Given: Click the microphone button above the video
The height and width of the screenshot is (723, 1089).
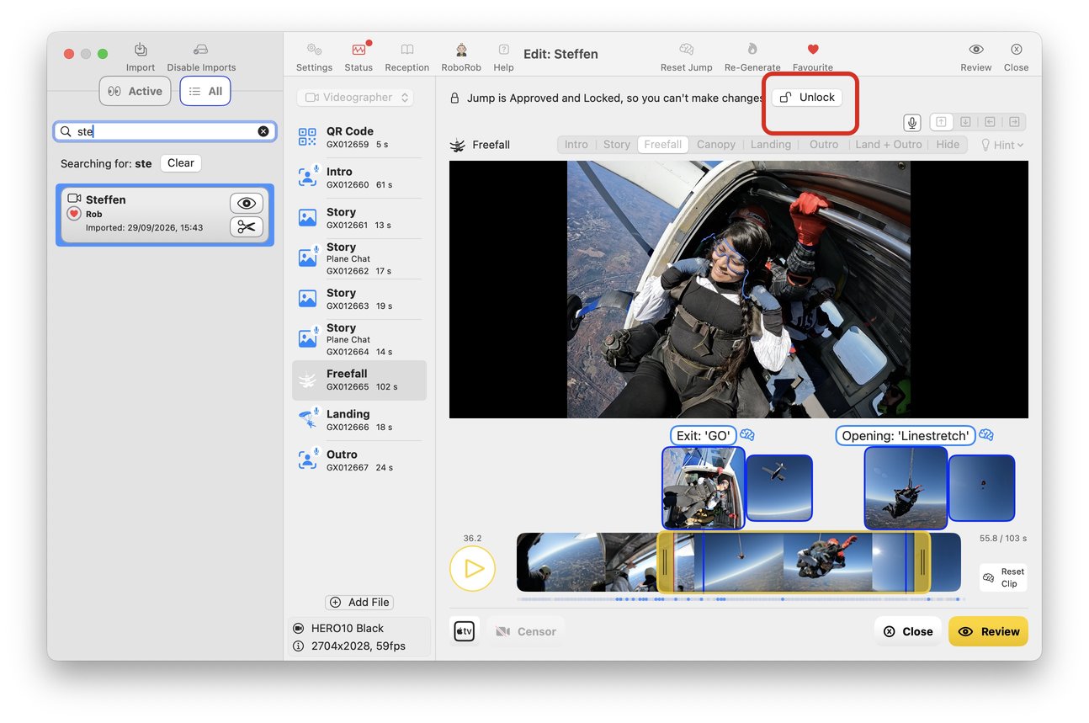Looking at the screenshot, I should click(912, 122).
